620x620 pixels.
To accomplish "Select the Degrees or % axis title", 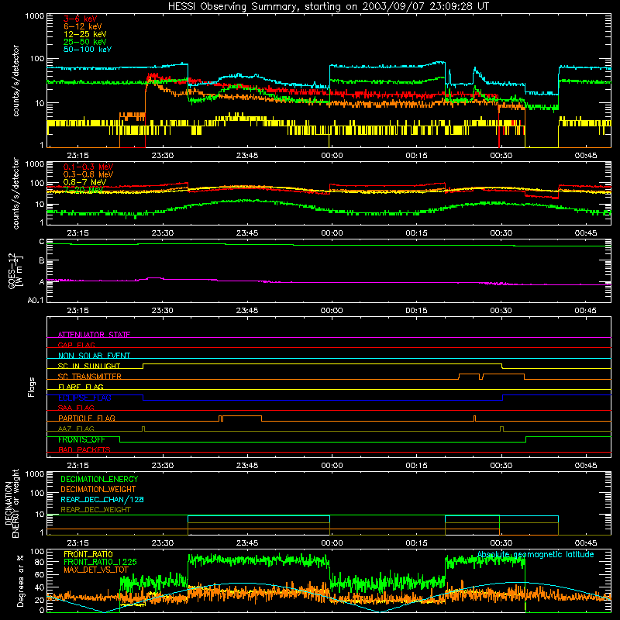I will [x=20, y=581].
